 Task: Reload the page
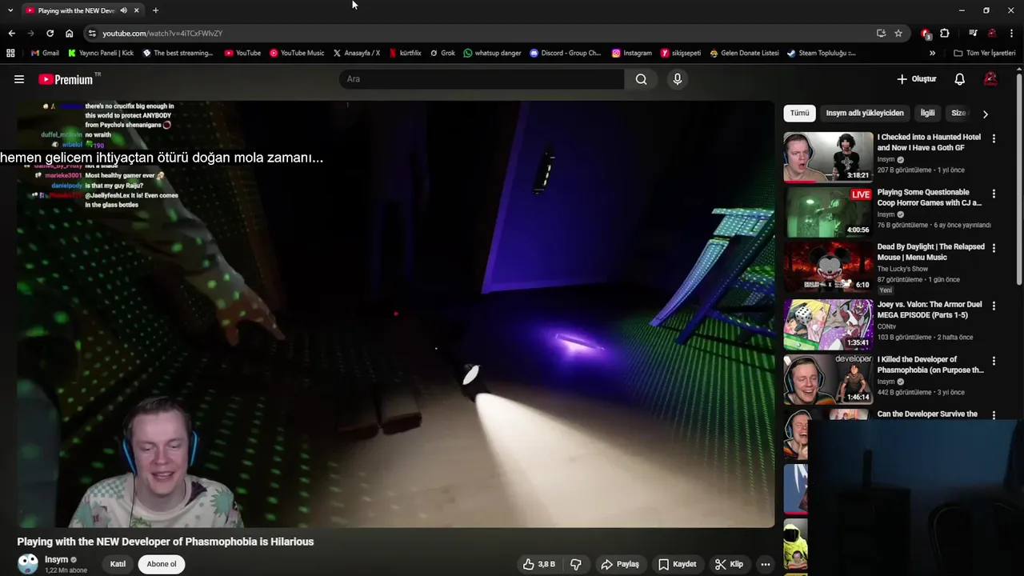(50, 34)
